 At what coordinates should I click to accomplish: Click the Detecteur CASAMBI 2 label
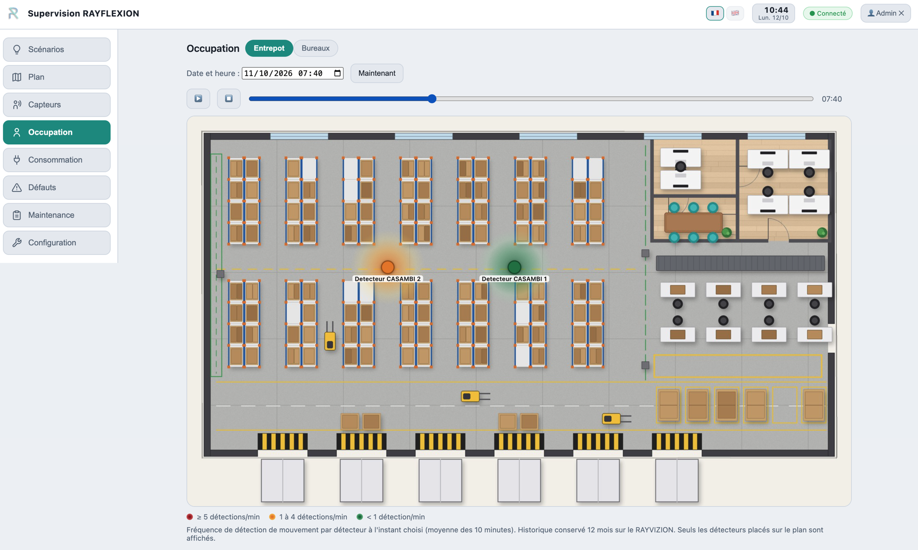pos(388,279)
